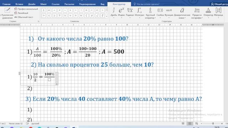Insert the factorial exclamation symbol

(x=81, y=10)
